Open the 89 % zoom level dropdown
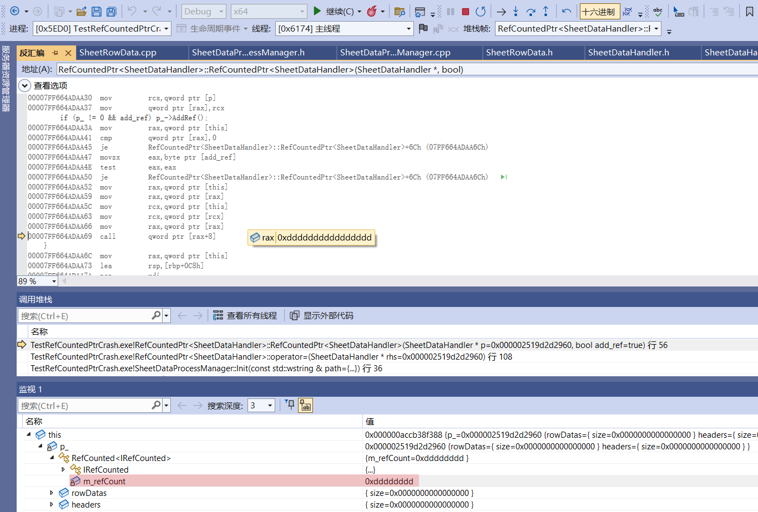Viewport: 758px width, 512px height. (54, 281)
